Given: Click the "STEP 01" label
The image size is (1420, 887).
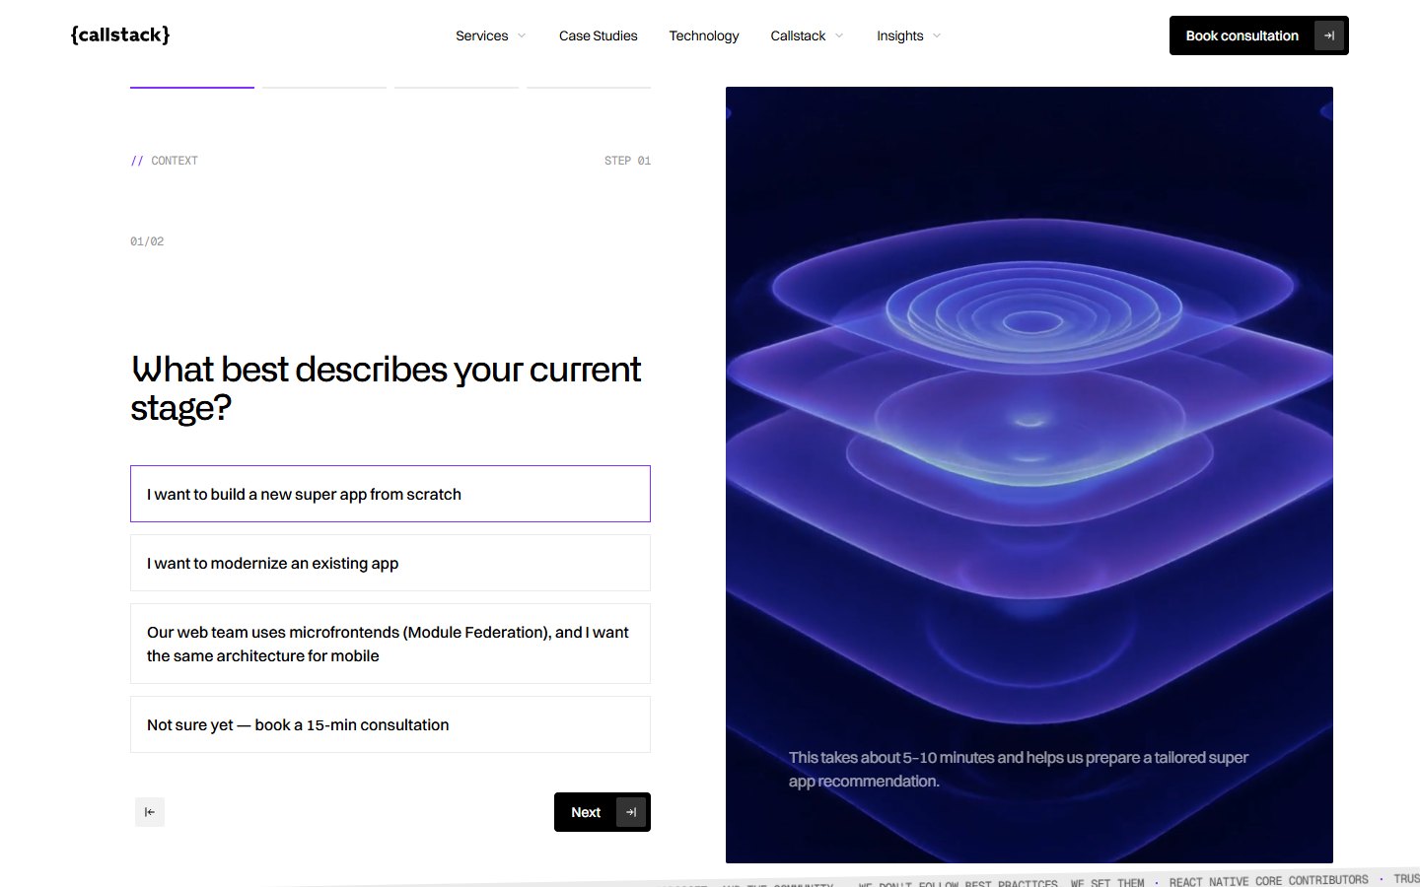Looking at the screenshot, I should tap(627, 161).
